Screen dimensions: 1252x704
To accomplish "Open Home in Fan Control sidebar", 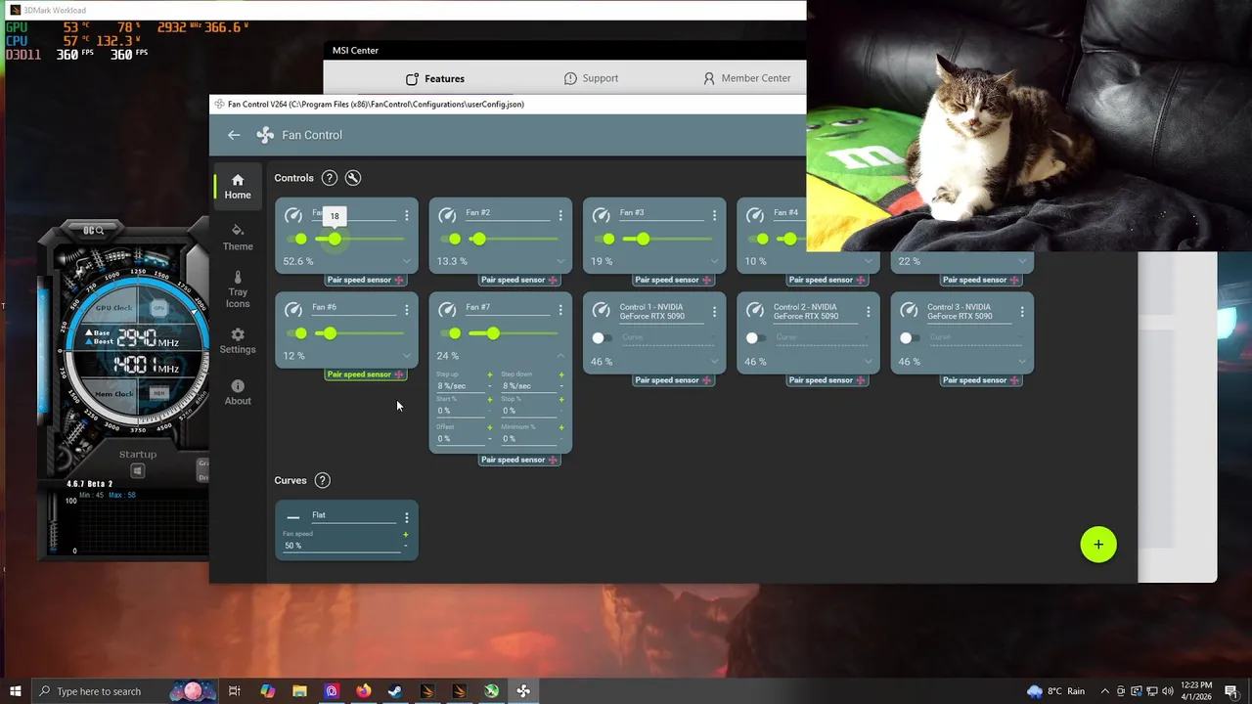I will pyautogui.click(x=238, y=186).
